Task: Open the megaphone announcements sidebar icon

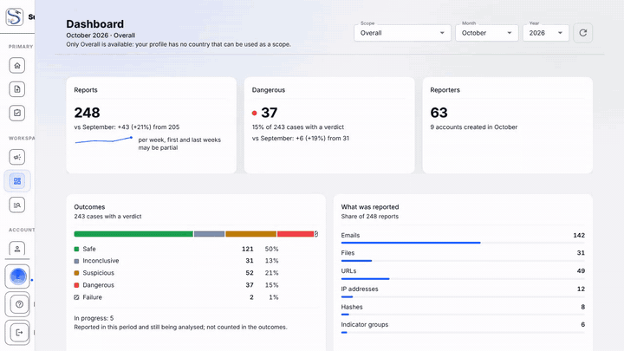Action: click(x=17, y=157)
